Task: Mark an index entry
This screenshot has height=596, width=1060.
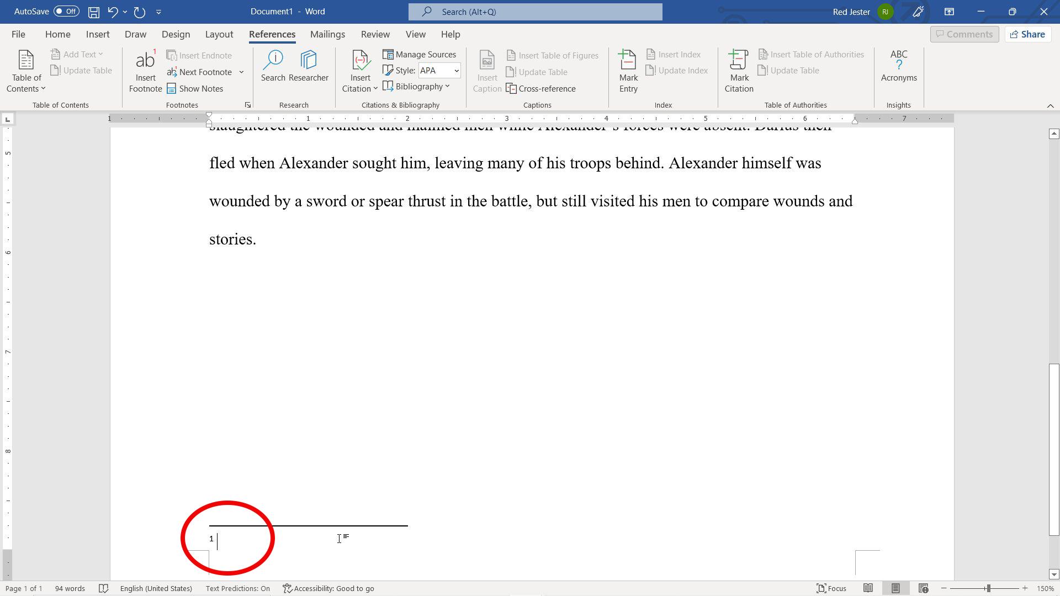Action: click(627, 71)
